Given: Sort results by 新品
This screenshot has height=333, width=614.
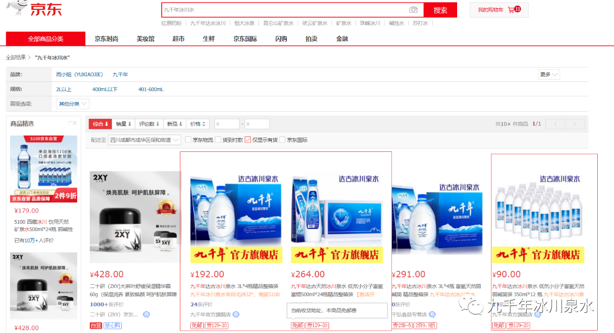Looking at the screenshot, I should [175, 124].
